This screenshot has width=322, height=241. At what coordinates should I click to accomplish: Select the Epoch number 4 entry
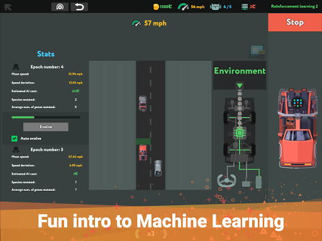[x=47, y=67]
